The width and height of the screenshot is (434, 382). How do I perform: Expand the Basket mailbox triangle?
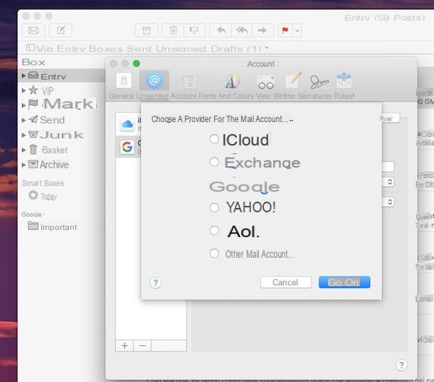point(23,150)
